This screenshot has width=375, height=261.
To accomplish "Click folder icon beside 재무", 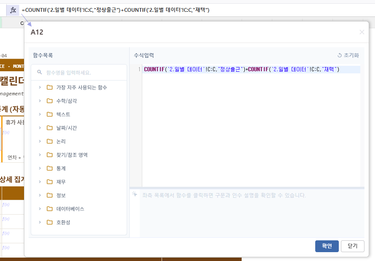I will 50,182.
